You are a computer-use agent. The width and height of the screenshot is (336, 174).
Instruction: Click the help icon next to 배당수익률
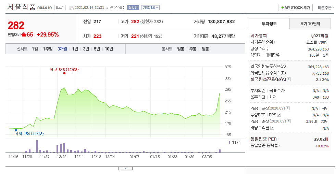272,128
